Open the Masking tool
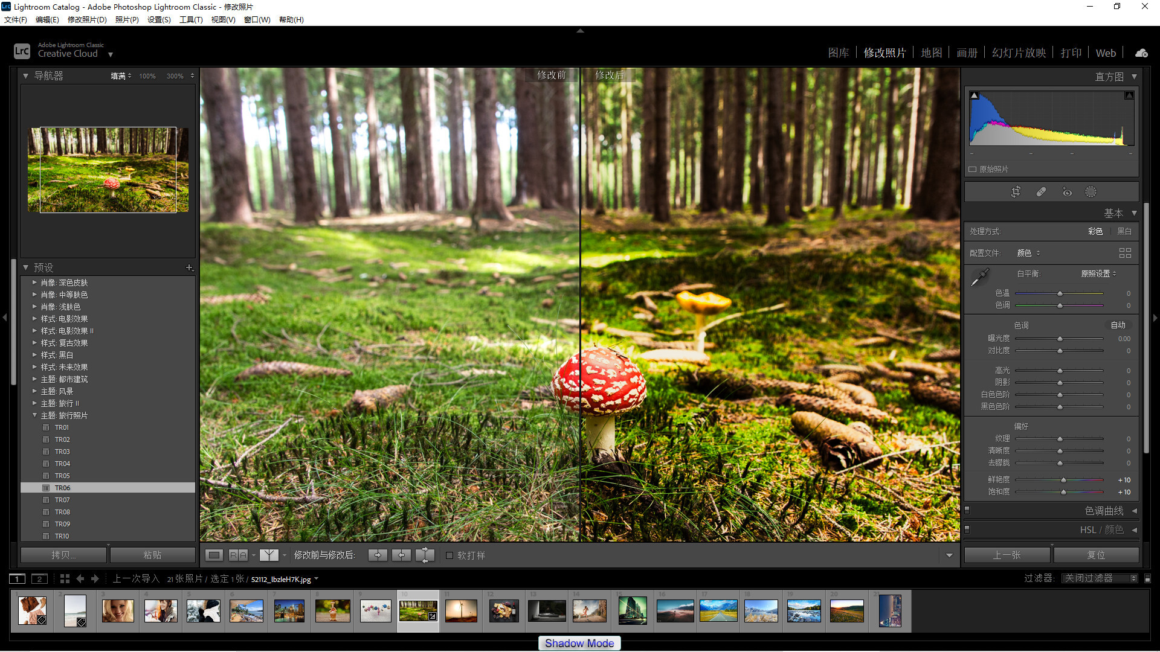Image resolution: width=1160 pixels, height=652 pixels. click(x=1091, y=192)
